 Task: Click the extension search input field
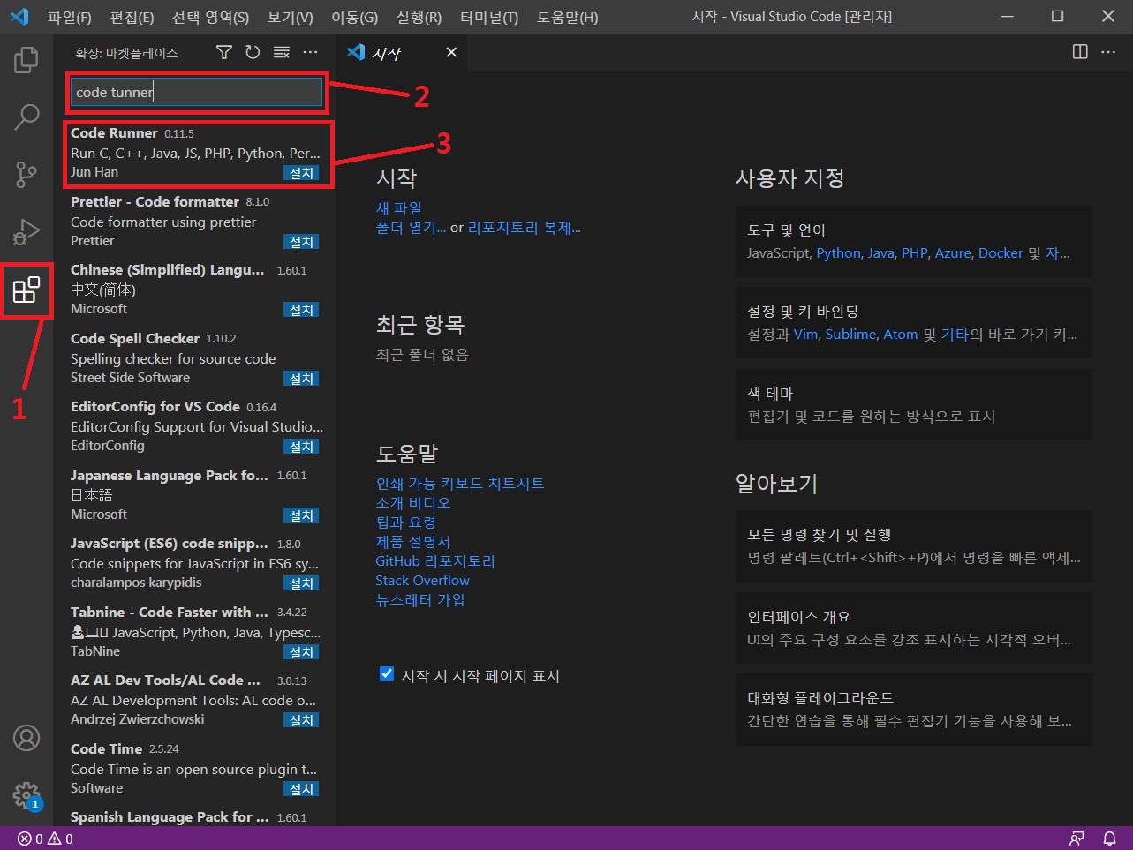coord(197,92)
